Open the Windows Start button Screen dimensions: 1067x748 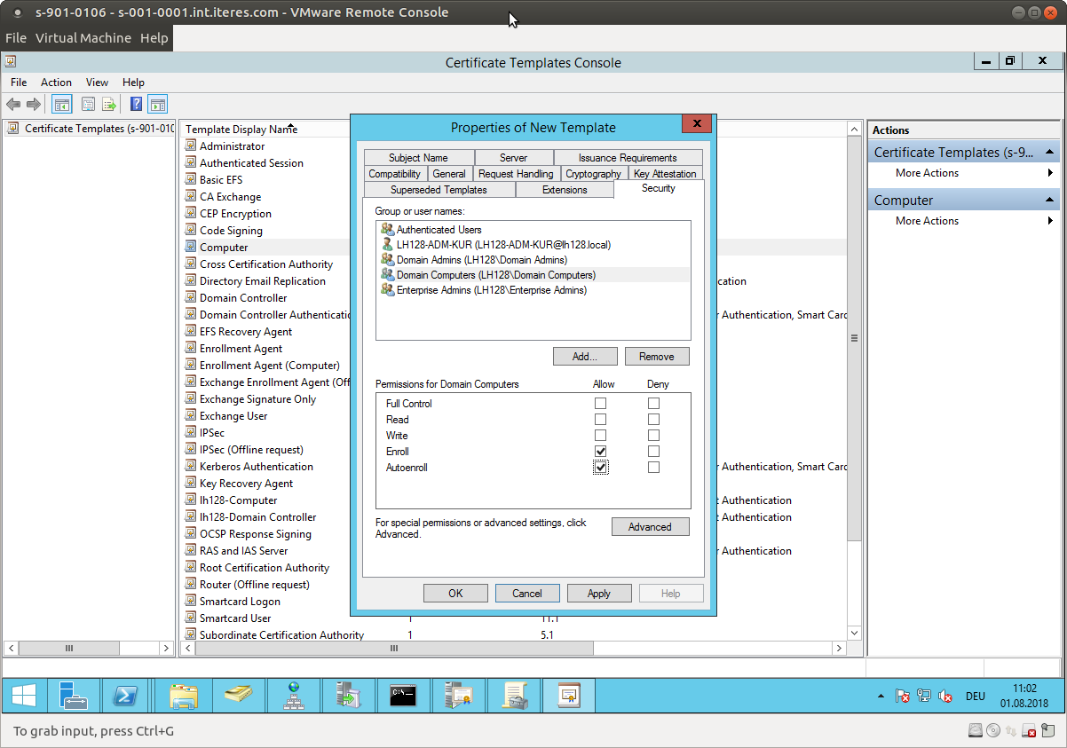tap(24, 696)
